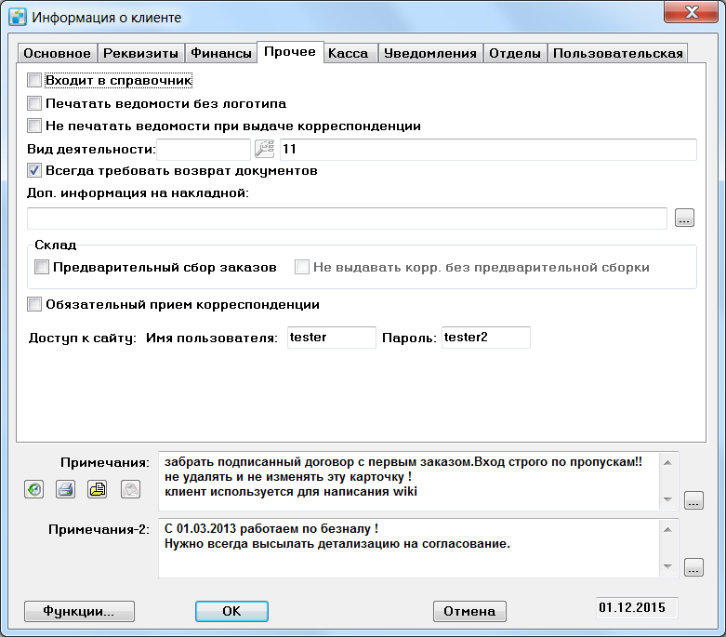Click the grayed envelope mail icon
Image resolution: width=726 pixels, height=637 pixels.
(x=130, y=489)
